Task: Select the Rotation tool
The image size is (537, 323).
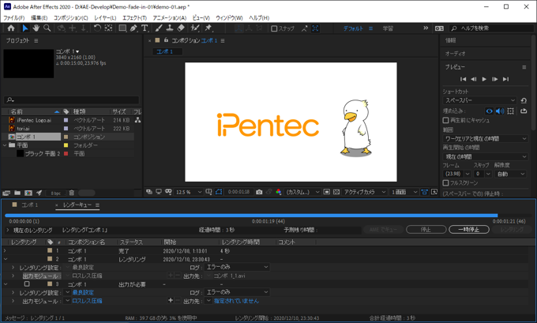Action: point(97,28)
